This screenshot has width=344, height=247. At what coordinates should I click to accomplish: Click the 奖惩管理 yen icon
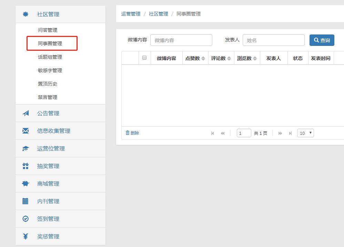coord(26,236)
